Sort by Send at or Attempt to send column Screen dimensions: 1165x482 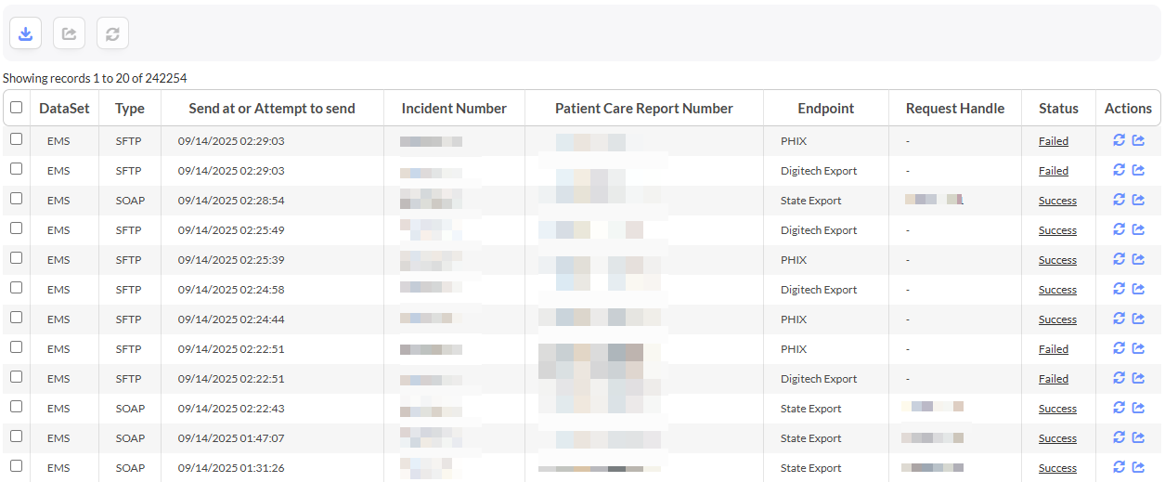(x=272, y=109)
